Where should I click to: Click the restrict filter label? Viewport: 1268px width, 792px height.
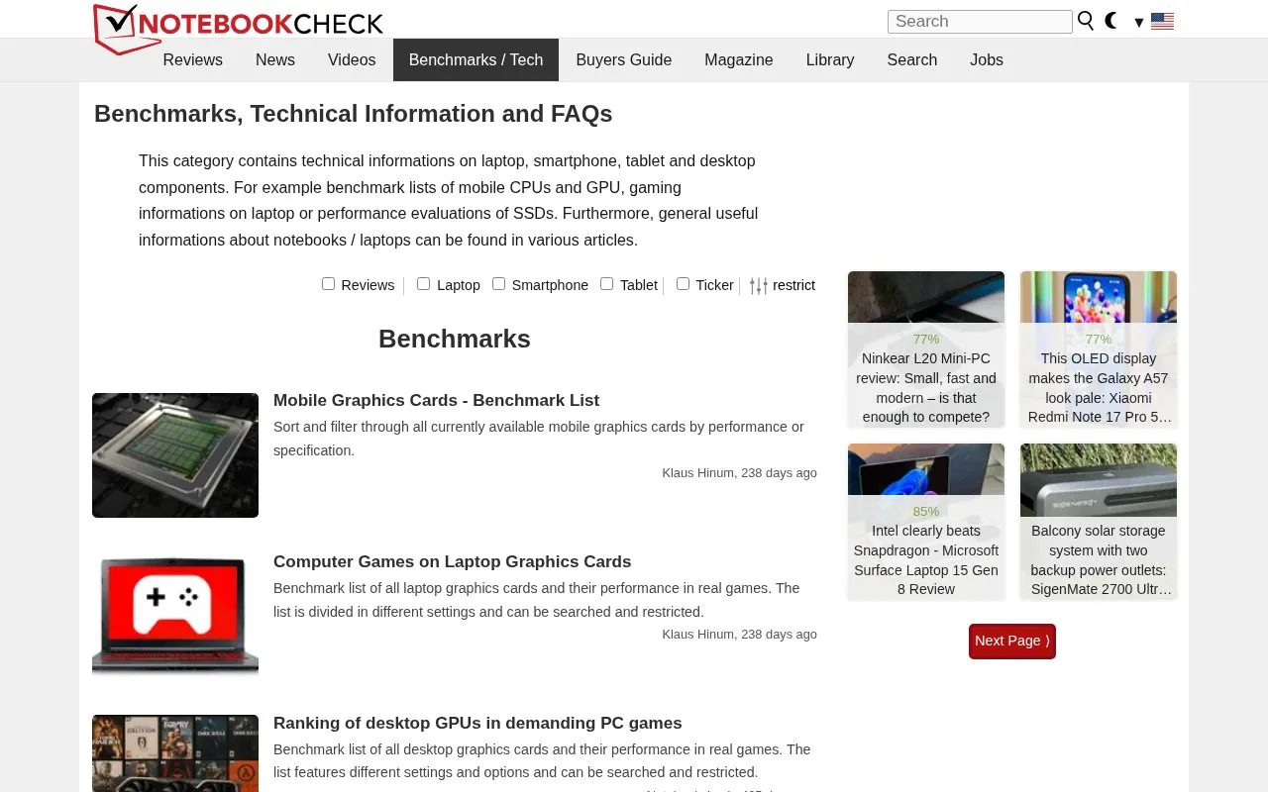[793, 285]
